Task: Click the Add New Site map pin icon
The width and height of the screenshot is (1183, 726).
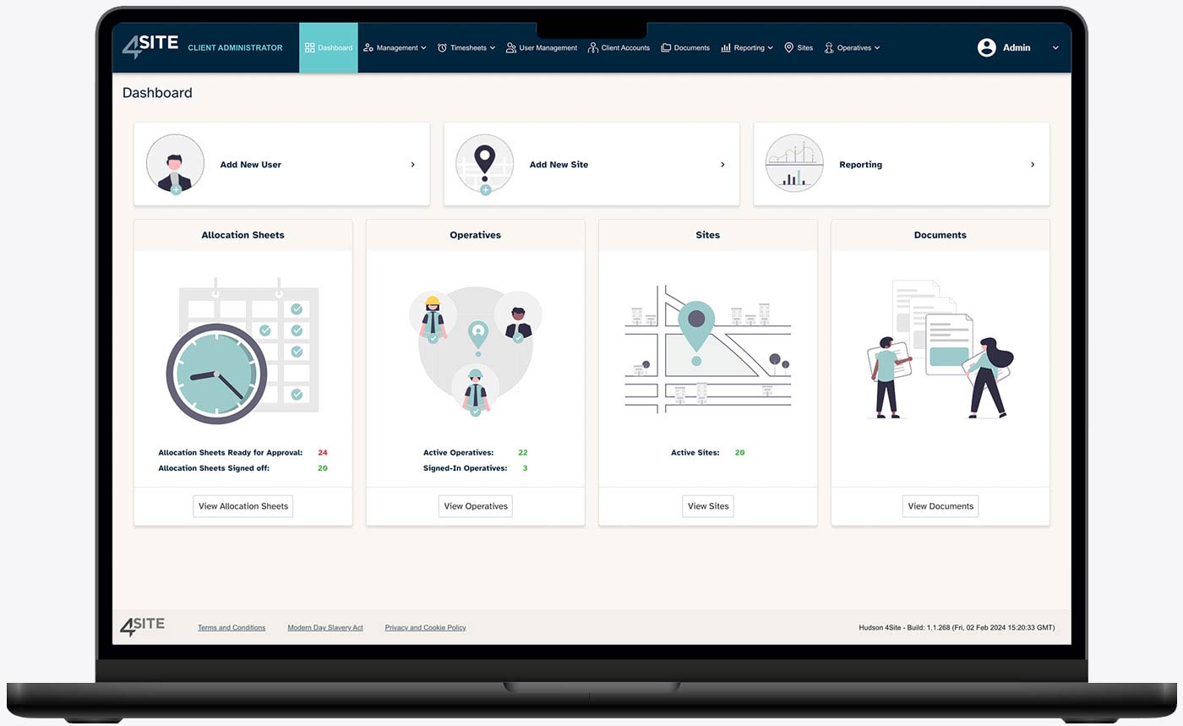Action: [x=484, y=164]
